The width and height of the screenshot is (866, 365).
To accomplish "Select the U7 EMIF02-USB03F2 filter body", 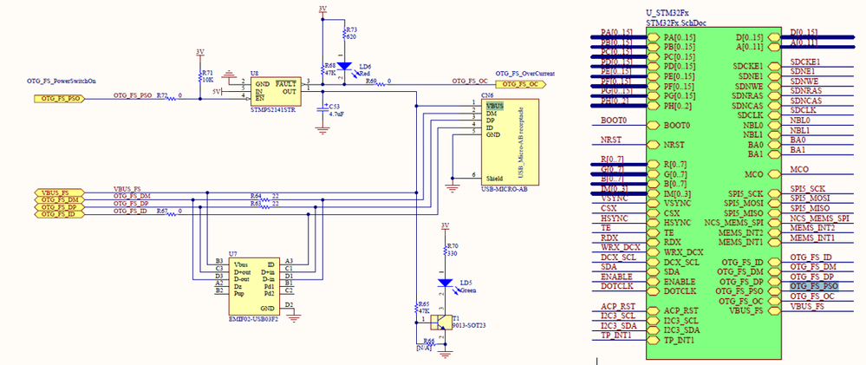I will (254, 285).
